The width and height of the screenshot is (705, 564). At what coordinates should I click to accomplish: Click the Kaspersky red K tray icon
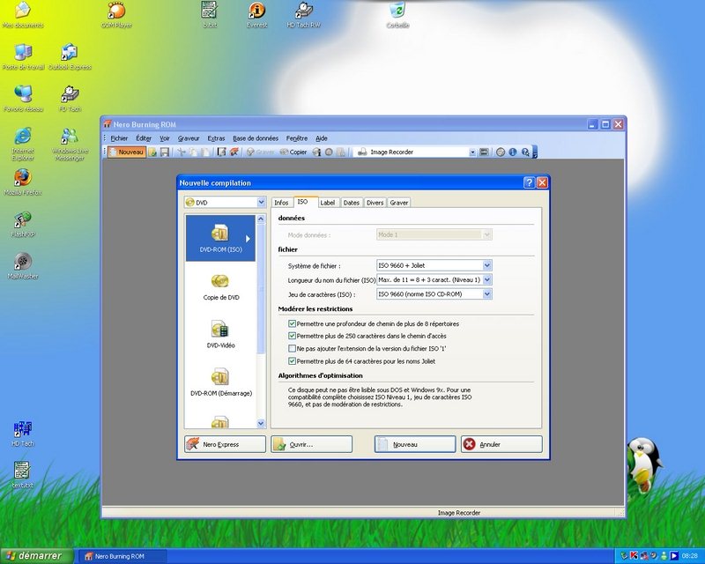(634, 556)
